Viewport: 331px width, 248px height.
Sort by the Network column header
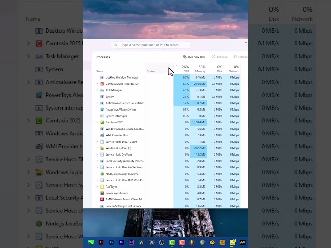tap(232, 69)
